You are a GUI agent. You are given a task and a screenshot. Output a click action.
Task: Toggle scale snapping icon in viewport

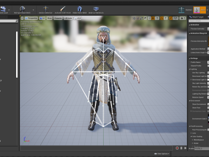[x=171, y=18]
